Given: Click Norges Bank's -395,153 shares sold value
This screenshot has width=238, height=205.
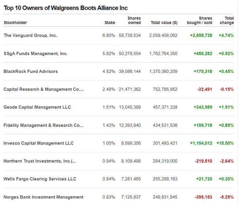Looking at the screenshot, I should click(x=202, y=197).
